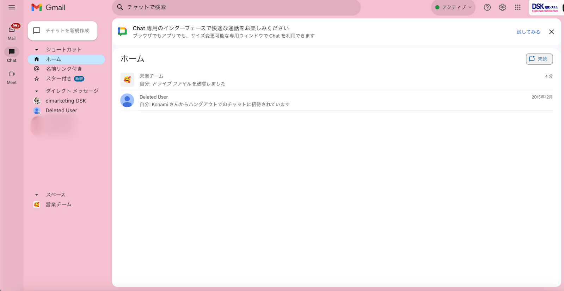Viewport: 564px width, 291px height.
Task: Toggle the 未読 filter button
Action: (539, 59)
